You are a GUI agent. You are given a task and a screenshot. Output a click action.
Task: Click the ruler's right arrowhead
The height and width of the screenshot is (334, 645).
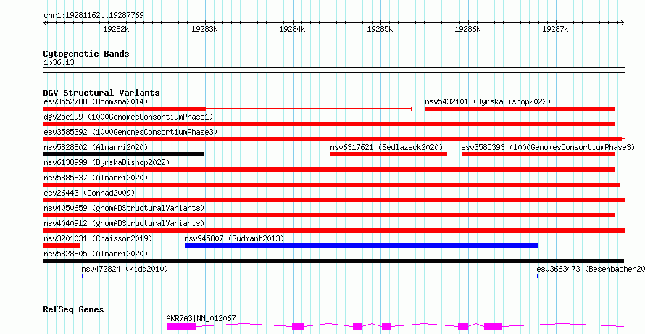point(623,22)
